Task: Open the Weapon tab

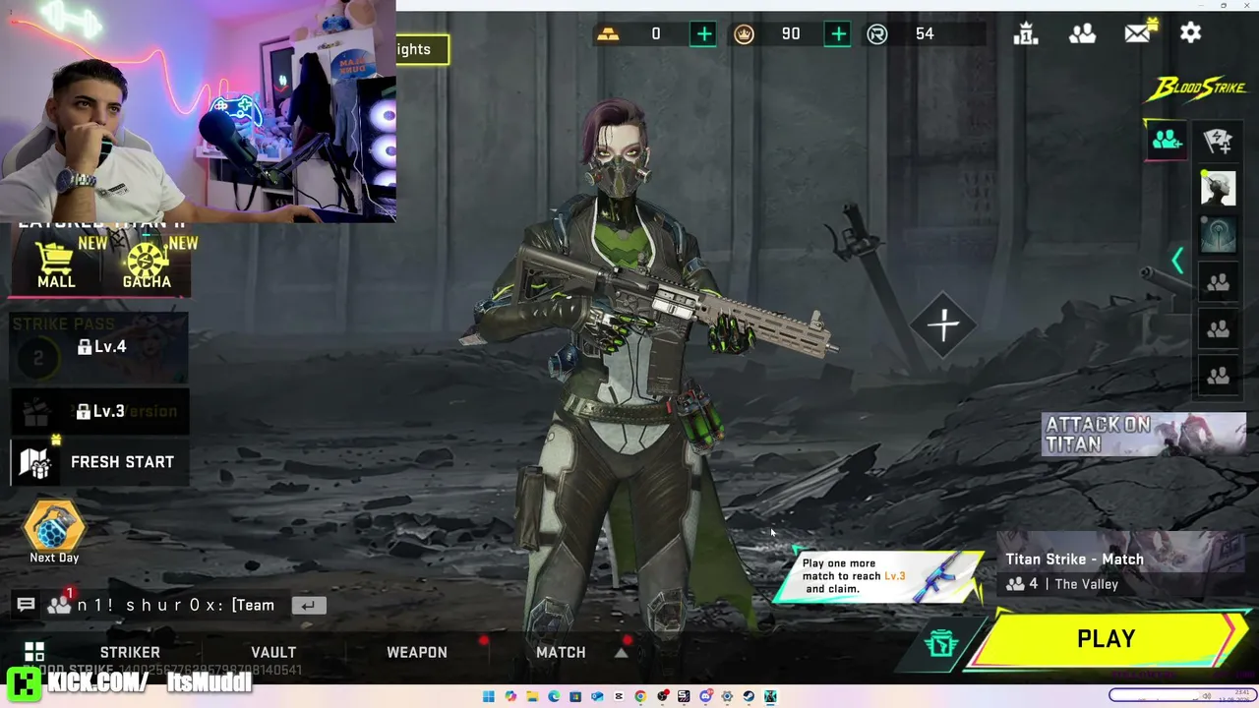Action: [x=417, y=652]
